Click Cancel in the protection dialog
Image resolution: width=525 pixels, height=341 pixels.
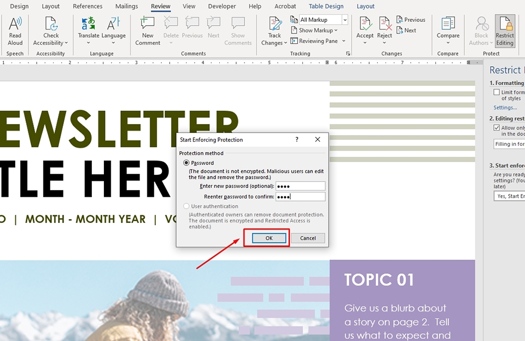coord(308,238)
